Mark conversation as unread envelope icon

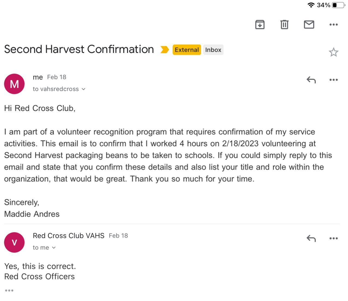[309, 25]
